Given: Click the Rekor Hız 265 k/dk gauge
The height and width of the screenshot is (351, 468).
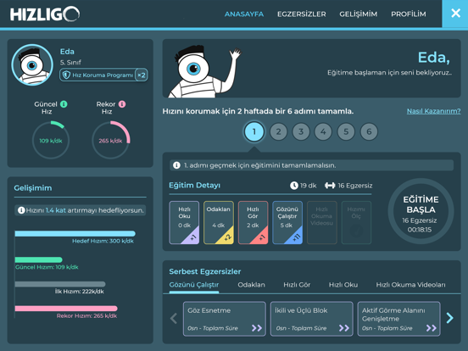Looking at the screenshot, I should click(x=111, y=140).
